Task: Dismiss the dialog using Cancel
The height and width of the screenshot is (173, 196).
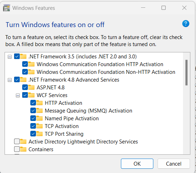Action: coord(174,164)
